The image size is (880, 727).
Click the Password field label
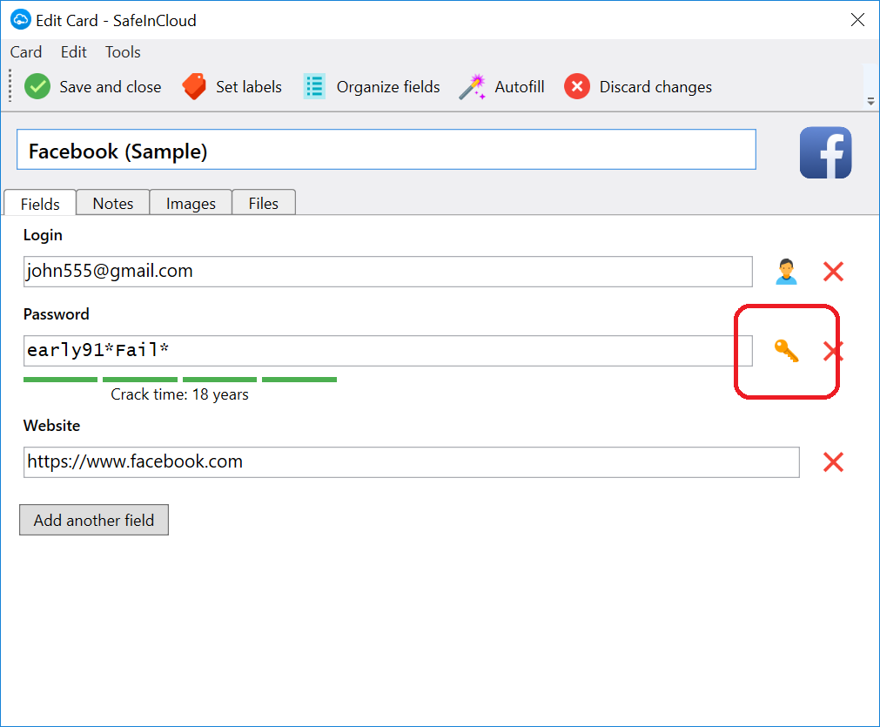[x=56, y=313]
